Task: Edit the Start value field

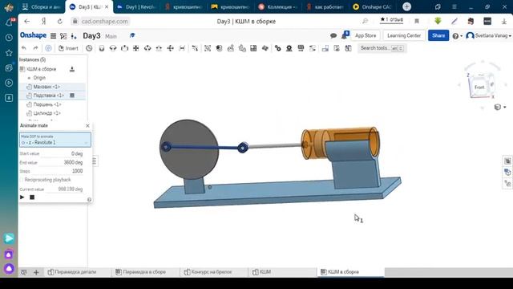Action: click(x=62, y=153)
